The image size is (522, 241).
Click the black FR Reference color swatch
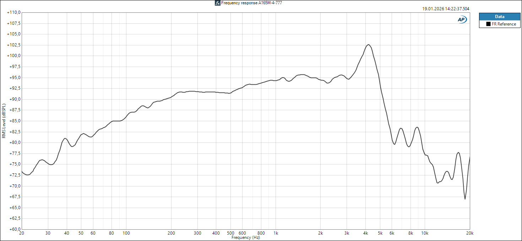coord(489,24)
